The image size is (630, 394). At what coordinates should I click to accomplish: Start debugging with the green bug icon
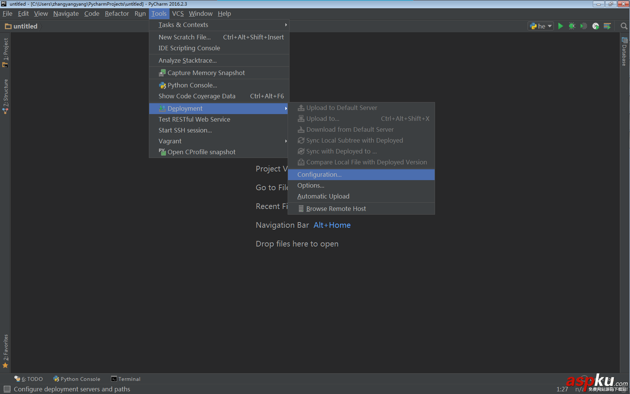pos(572,26)
